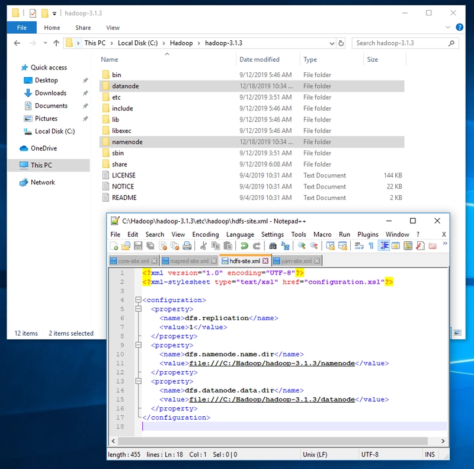This screenshot has width=474, height=469.
Task: Toggle the Indent Guide toolbar button
Action: (384, 246)
